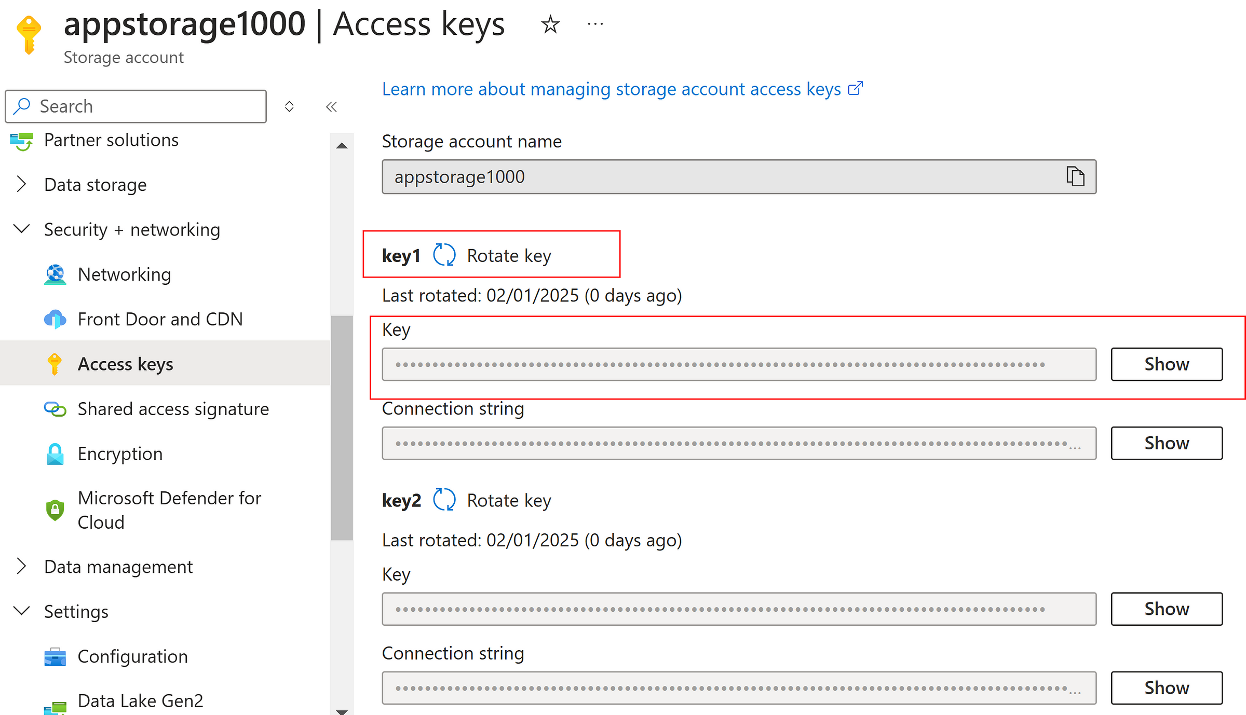1246x715 pixels.
Task: Click the Encryption lock icon
Action: pos(55,453)
